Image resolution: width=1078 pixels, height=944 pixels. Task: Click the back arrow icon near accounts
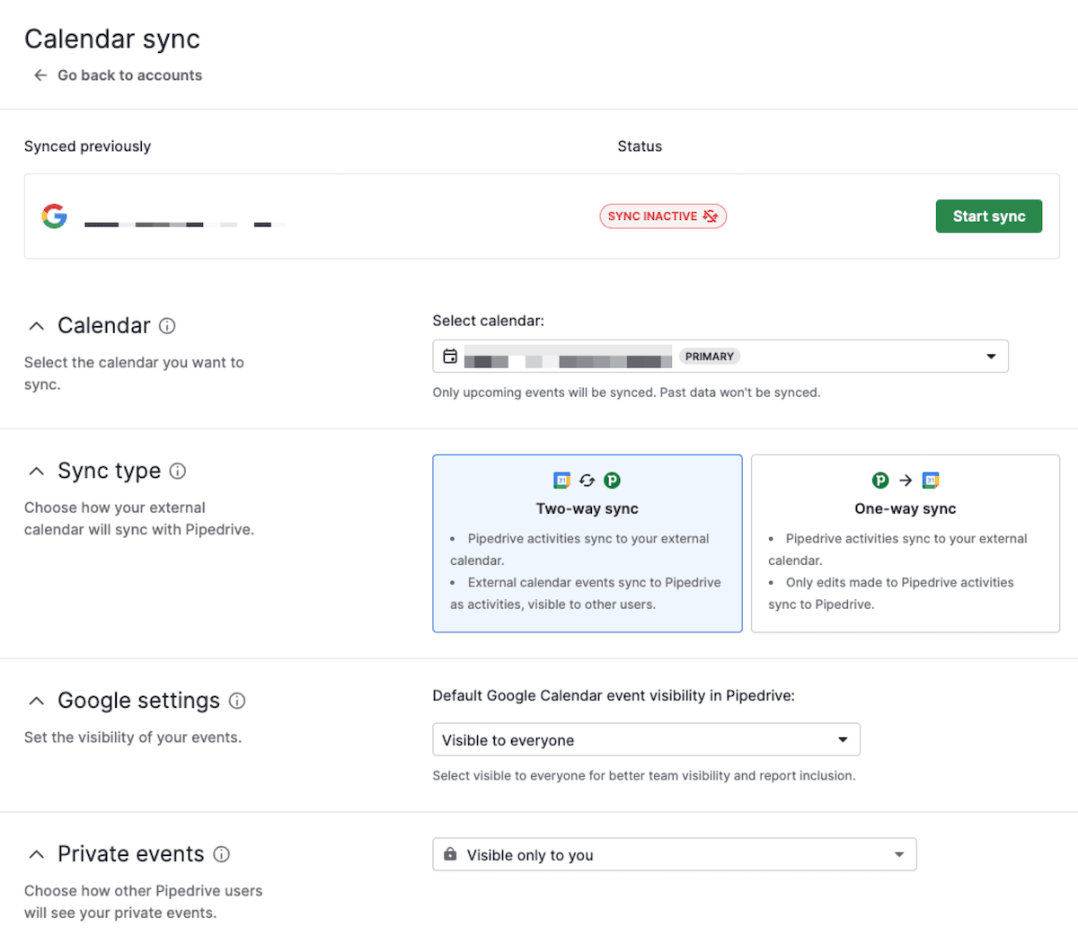pyautogui.click(x=40, y=75)
